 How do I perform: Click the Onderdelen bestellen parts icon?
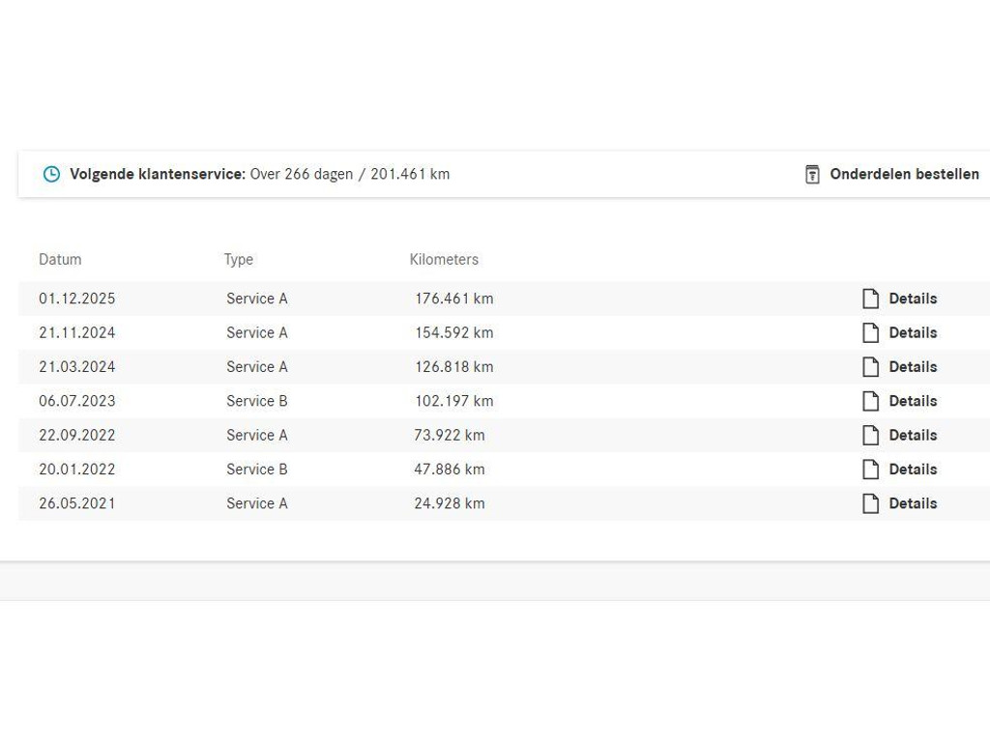(812, 175)
